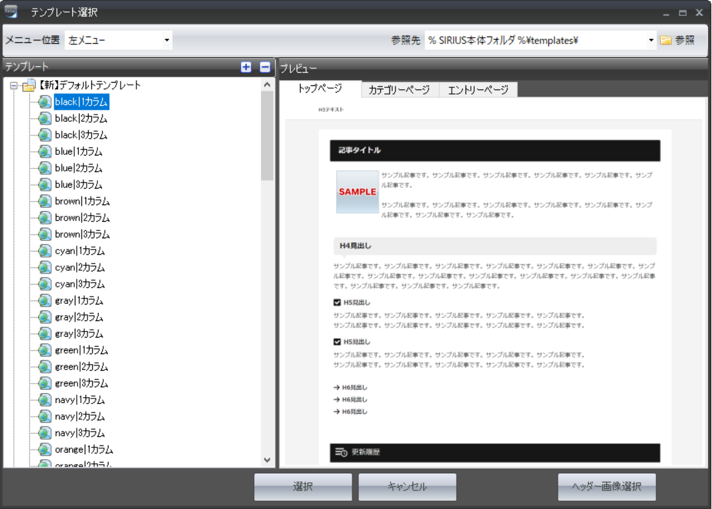The image size is (712, 509).
Task: Click the icon beside brown|2カラム
Action: 44,218
